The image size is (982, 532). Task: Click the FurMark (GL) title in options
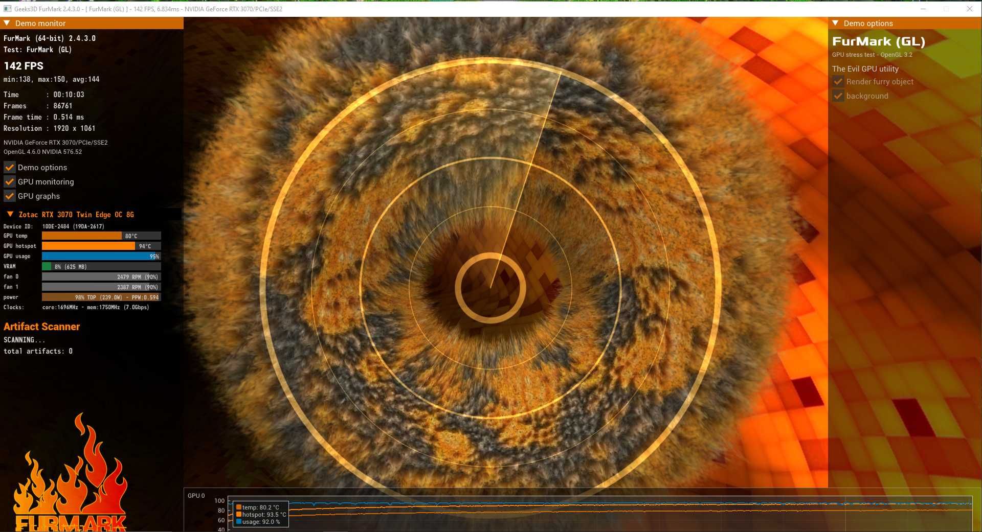(878, 41)
